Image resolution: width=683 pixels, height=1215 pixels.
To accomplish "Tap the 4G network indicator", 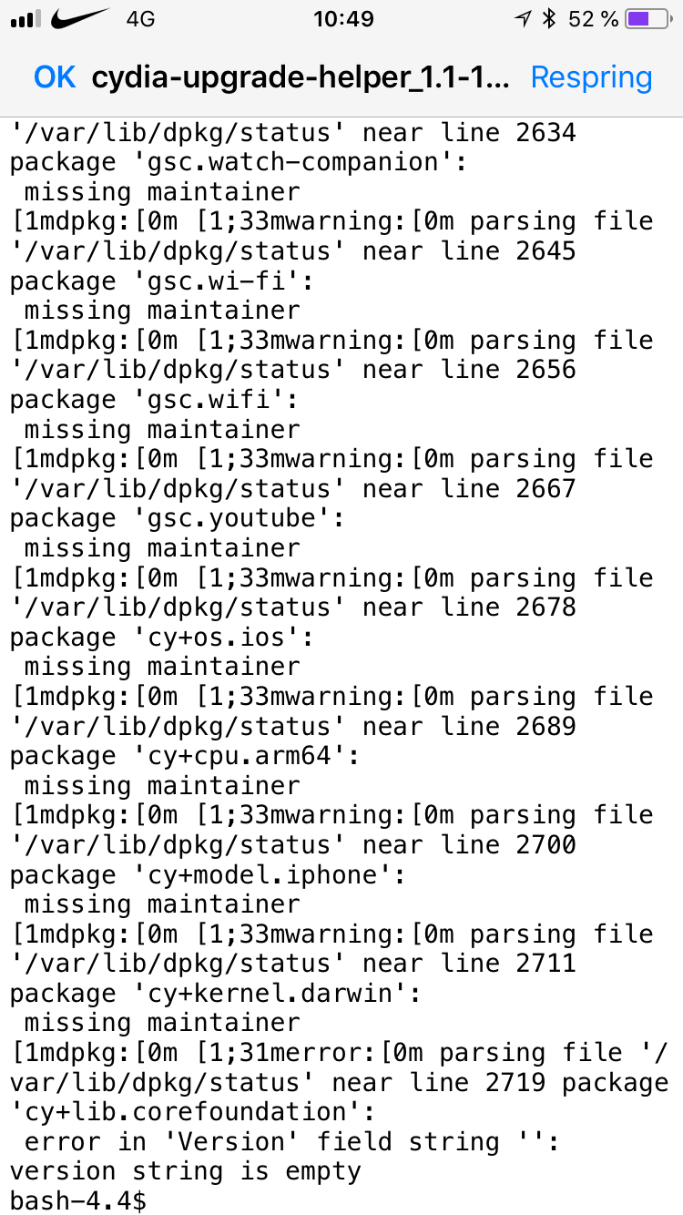I will click(x=139, y=19).
